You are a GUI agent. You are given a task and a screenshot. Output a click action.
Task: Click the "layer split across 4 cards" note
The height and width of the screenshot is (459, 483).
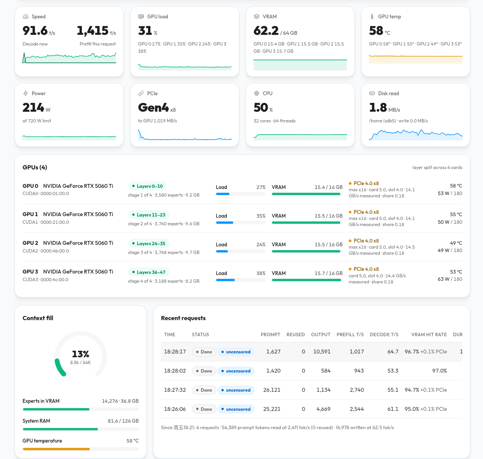click(x=437, y=168)
